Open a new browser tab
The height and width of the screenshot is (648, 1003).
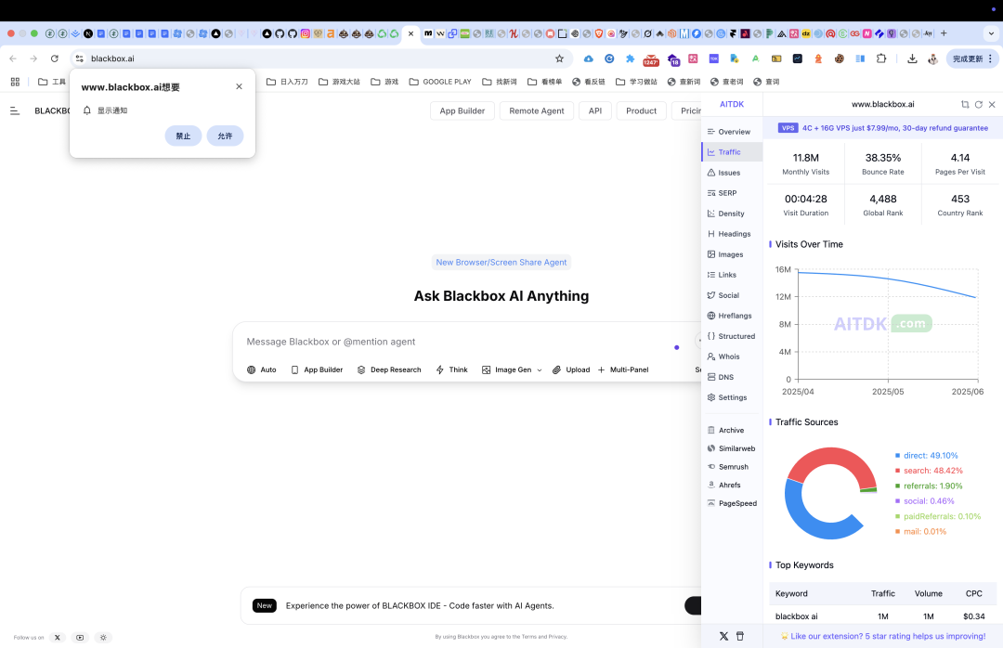click(x=944, y=33)
